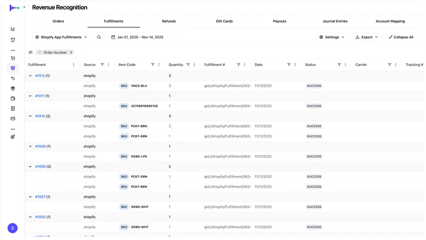Open order link #1007
Screen dimensions: 426x240
(x=40, y=197)
